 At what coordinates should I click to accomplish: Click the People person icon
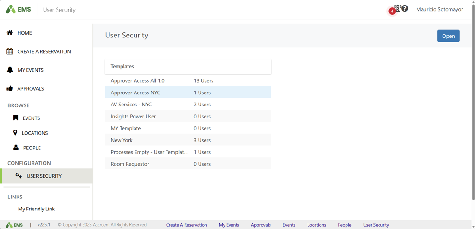[16, 148]
